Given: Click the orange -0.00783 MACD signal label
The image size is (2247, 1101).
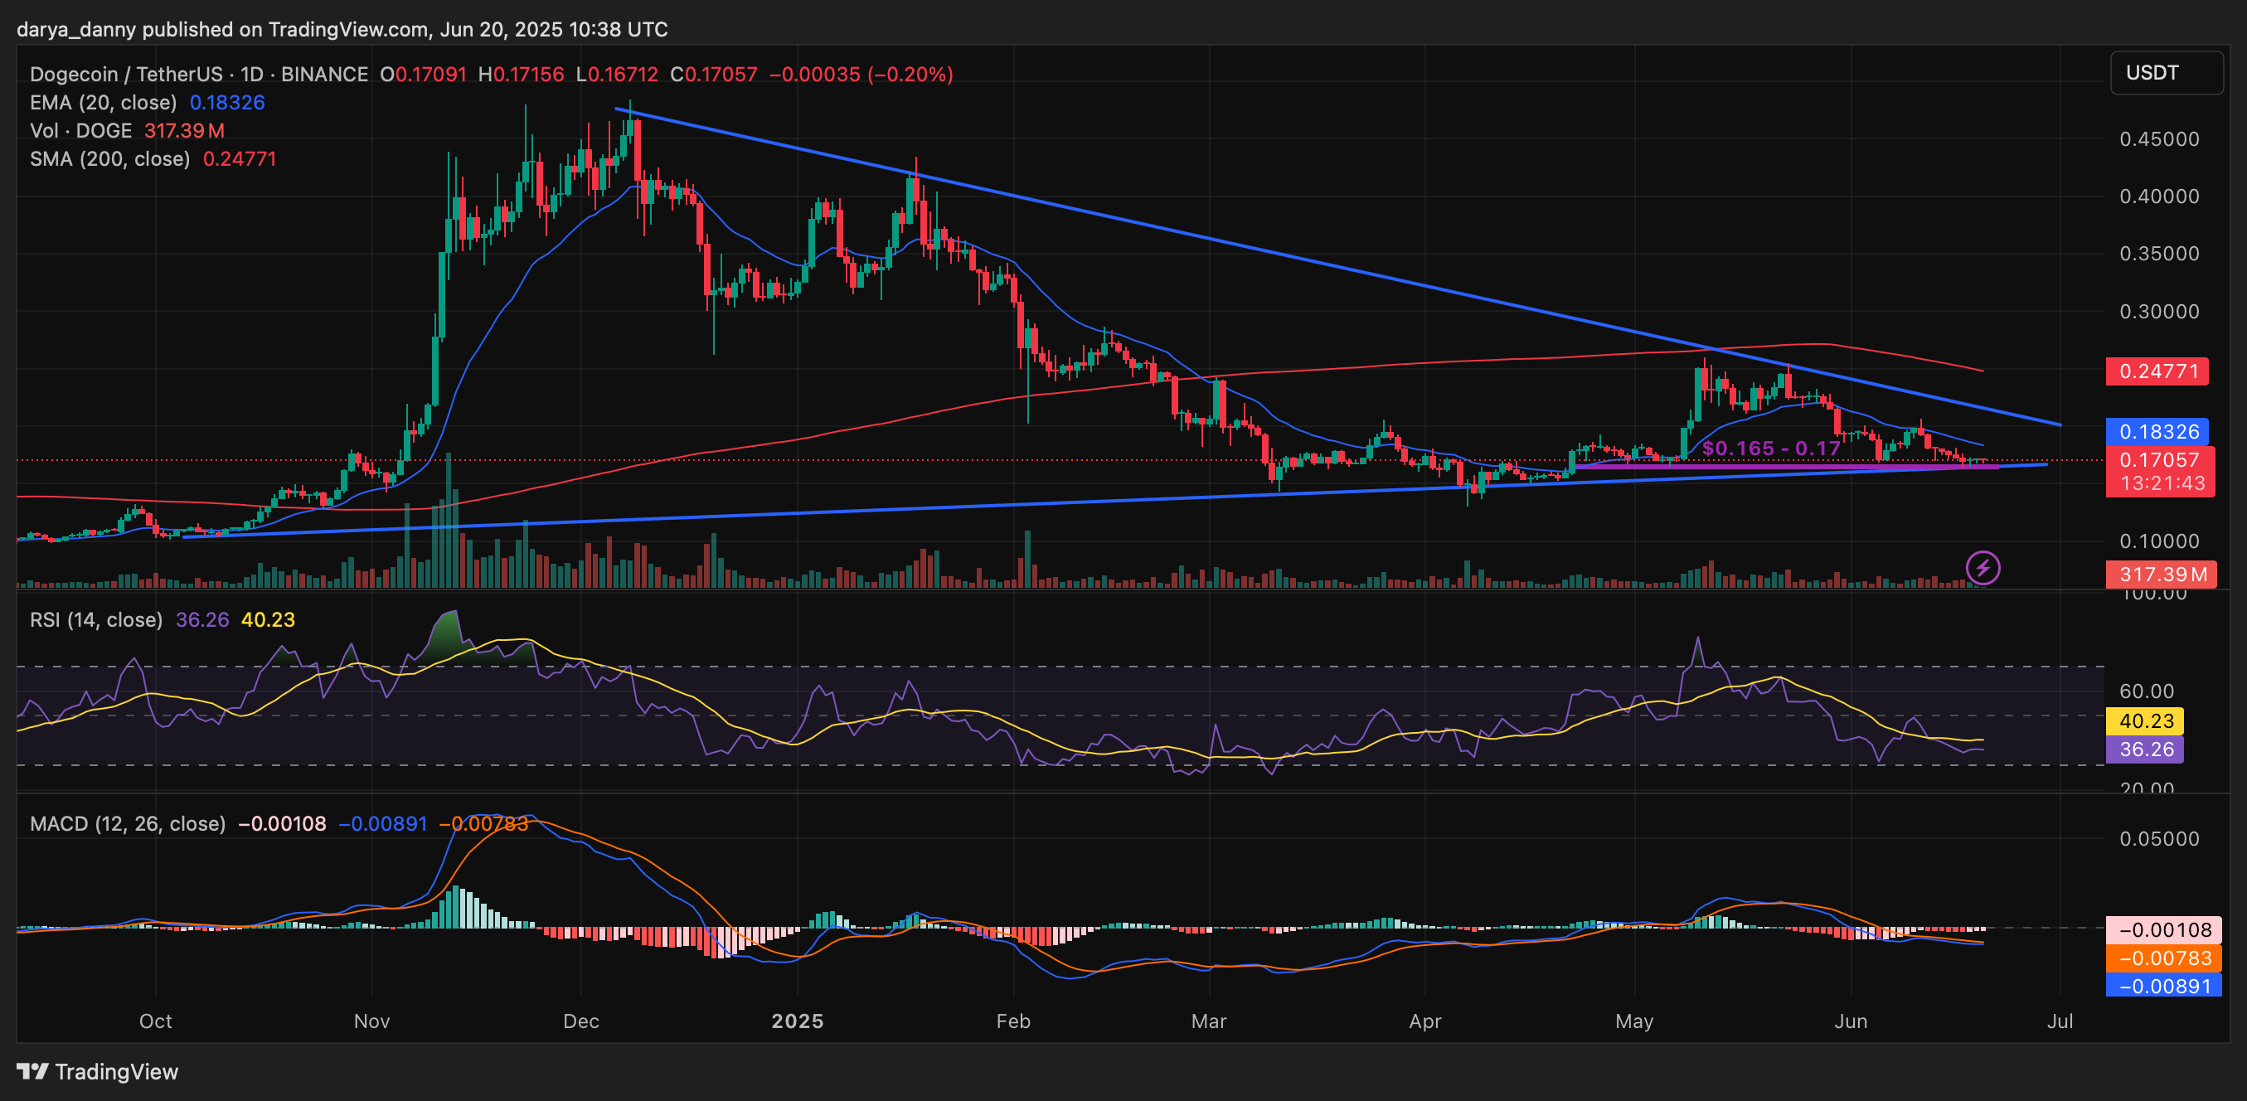Looking at the screenshot, I should coord(2163,958).
